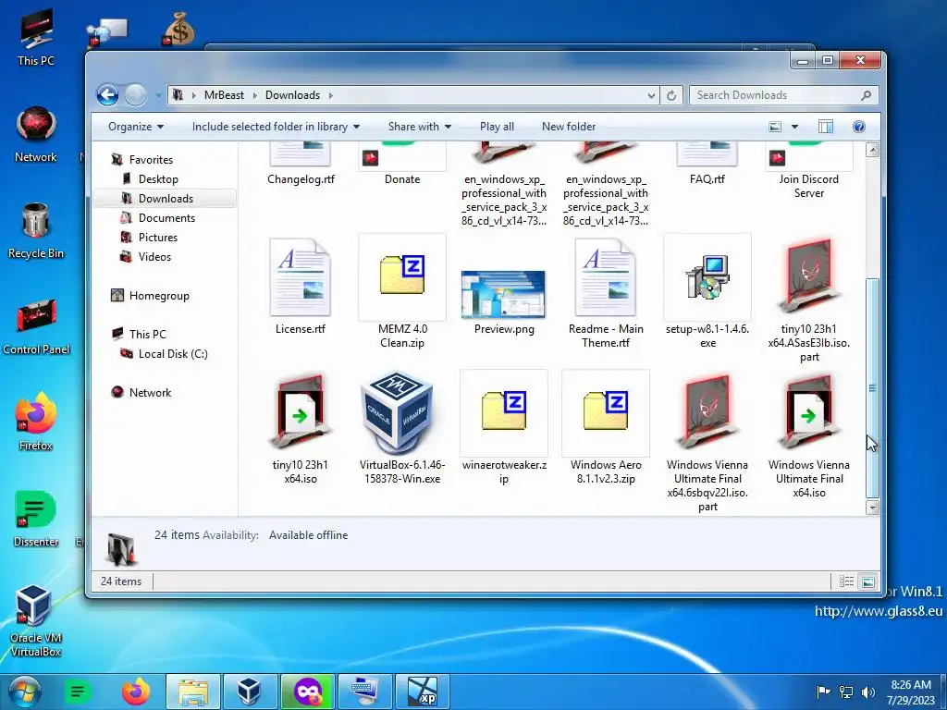Select the Windows Vienna Ultimate Final x64.iso icon
The image size is (947, 710).
pyautogui.click(x=808, y=412)
